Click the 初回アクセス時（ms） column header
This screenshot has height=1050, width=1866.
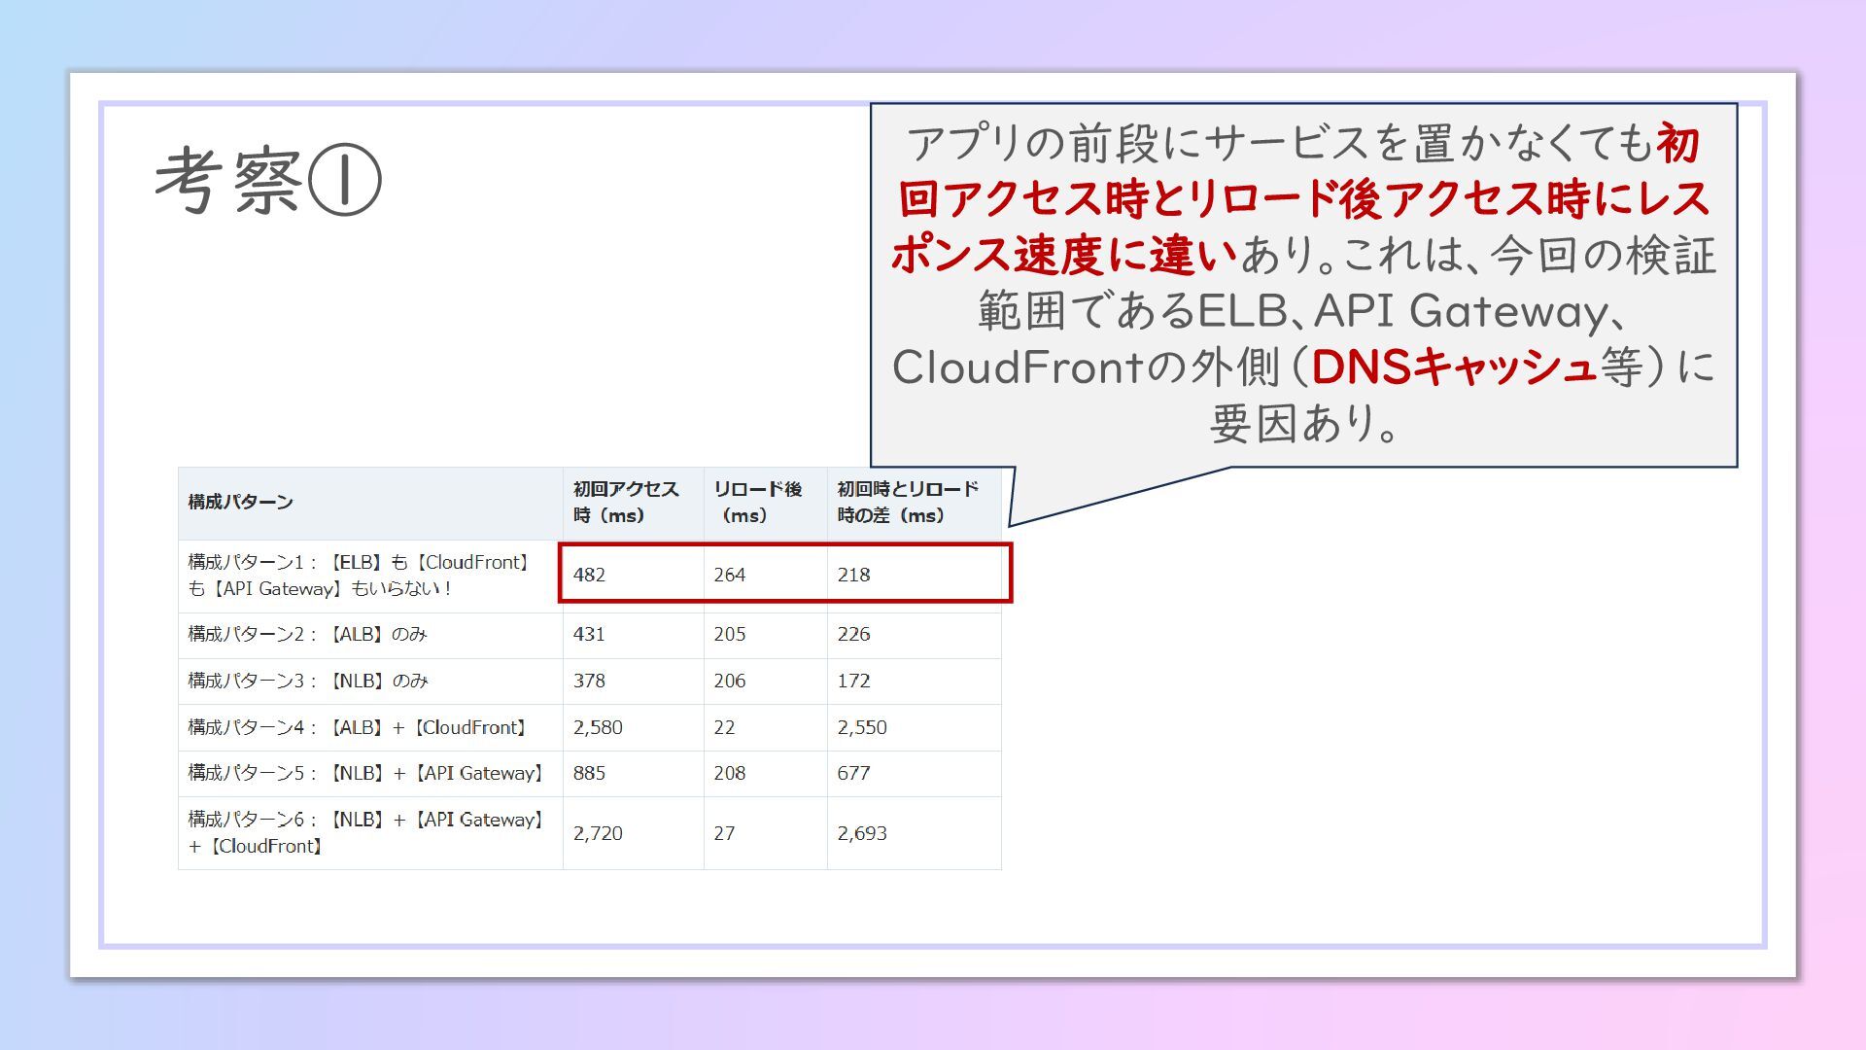pos(625,502)
